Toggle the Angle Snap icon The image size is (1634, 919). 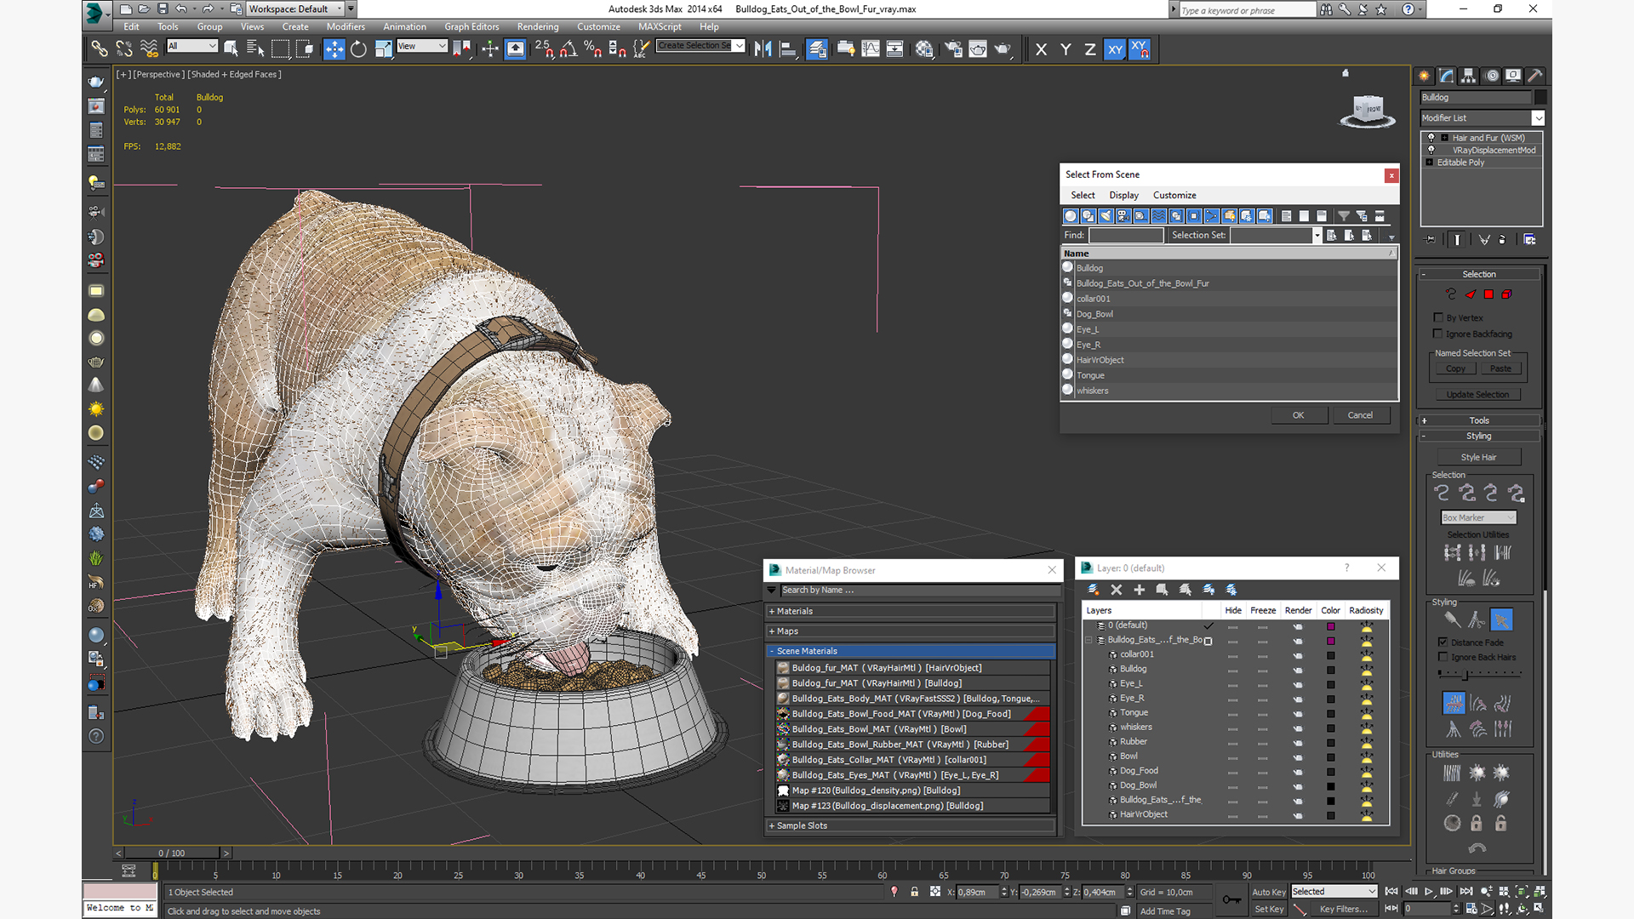pyautogui.click(x=568, y=49)
